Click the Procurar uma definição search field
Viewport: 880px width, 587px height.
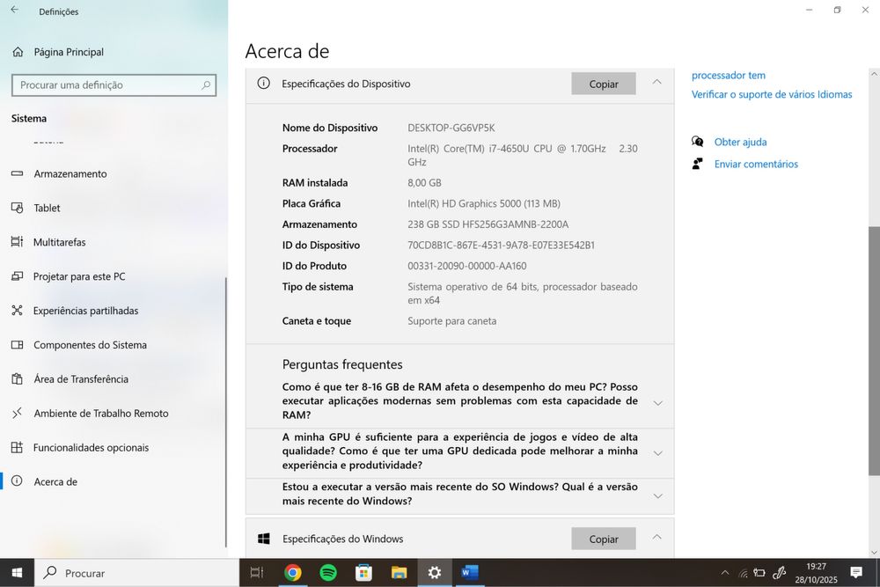click(114, 84)
